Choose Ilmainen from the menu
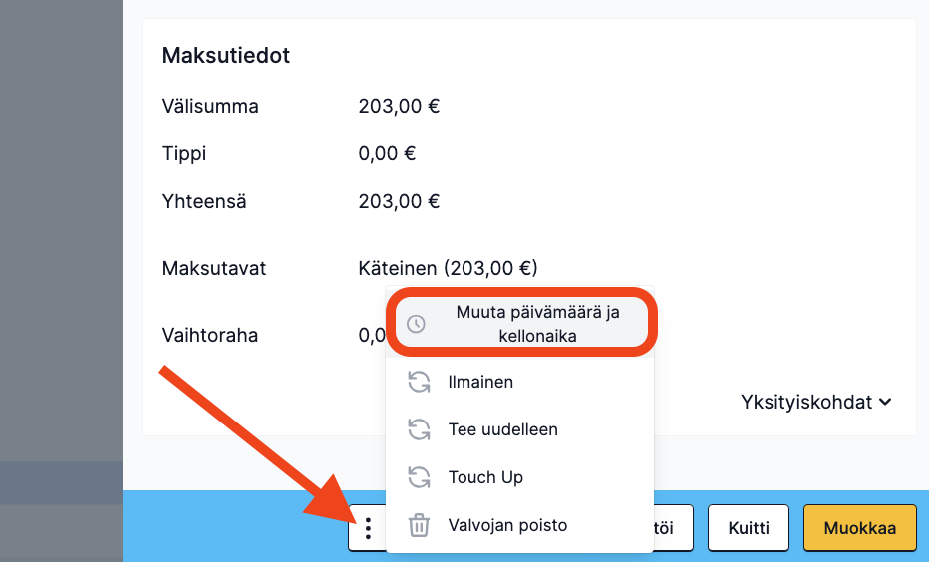The height and width of the screenshot is (562, 929). point(519,382)
